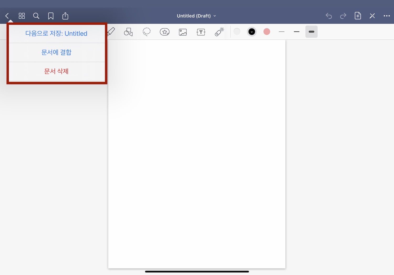Viewport: 394px width, 275px height.
Task: Open the page thumbnails view
Action: tap(22, 16)
